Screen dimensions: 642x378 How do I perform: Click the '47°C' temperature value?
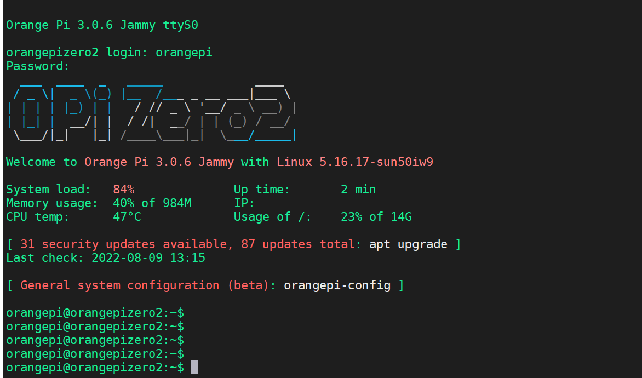pyautogui.click(x=127, y=216)
